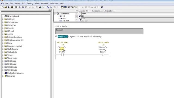
Task: Click the Close branch toolbar icon
Action: [x=95, y=7]
